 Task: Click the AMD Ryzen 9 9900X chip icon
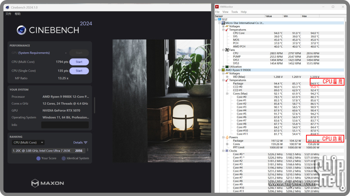pos(223,70)
